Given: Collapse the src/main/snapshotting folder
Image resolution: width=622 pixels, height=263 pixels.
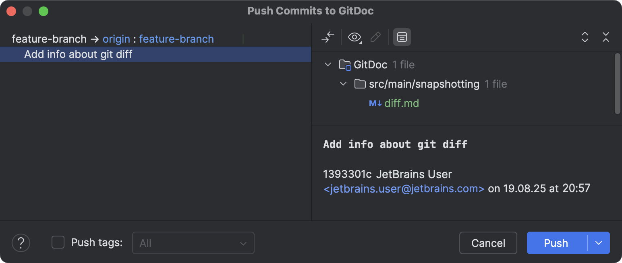Looking at the screenshot, I should 343,84.
